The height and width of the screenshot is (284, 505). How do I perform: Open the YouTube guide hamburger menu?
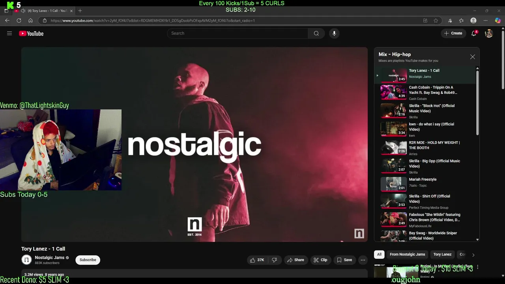pyautogui.click(x=9, y=34)
